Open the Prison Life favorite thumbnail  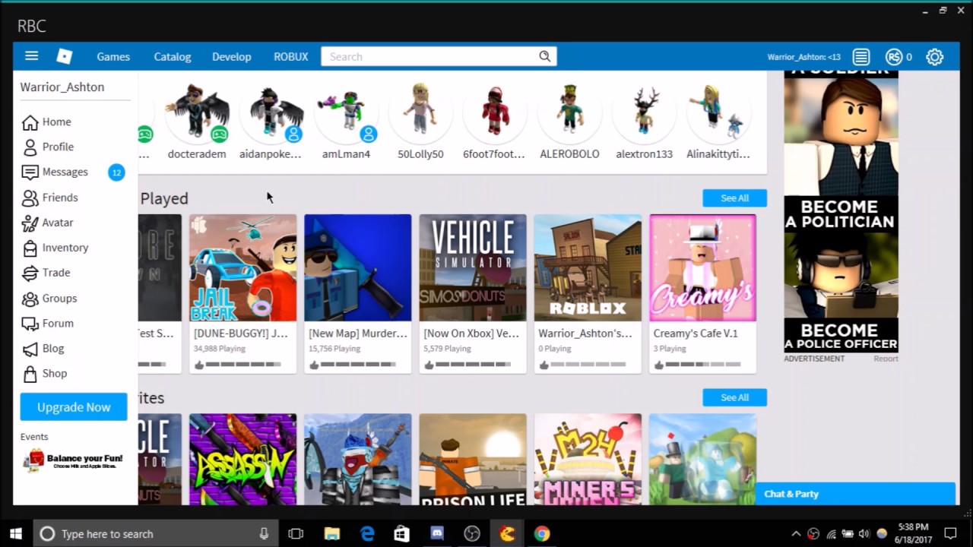pyautogui.click(x=473, y=459)
